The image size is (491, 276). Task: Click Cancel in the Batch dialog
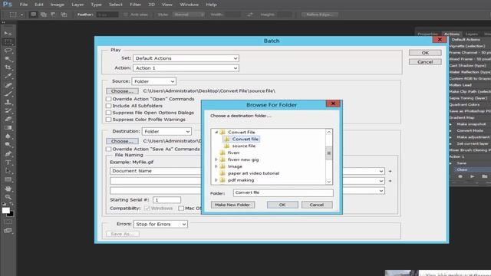[x=425, y=62]
